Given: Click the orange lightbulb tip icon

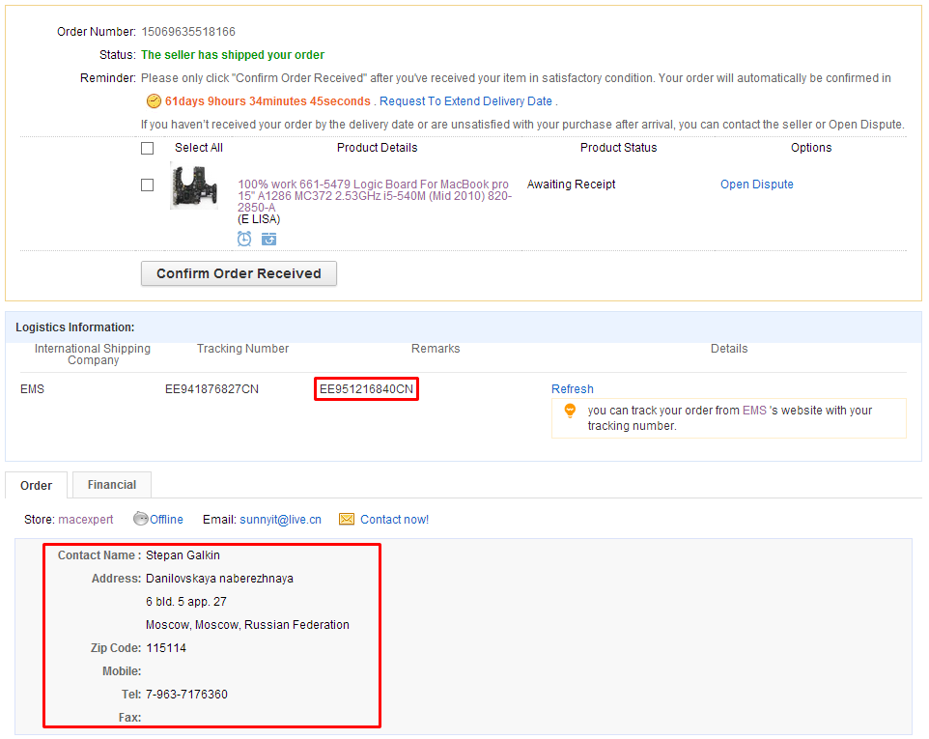Looking at the screenshot, I should (x=570, y=411).
